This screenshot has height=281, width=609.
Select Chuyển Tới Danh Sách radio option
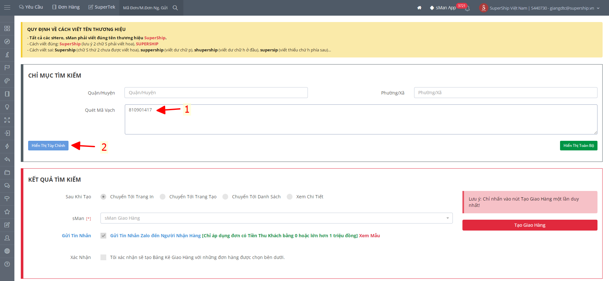(x=225, y=197)
